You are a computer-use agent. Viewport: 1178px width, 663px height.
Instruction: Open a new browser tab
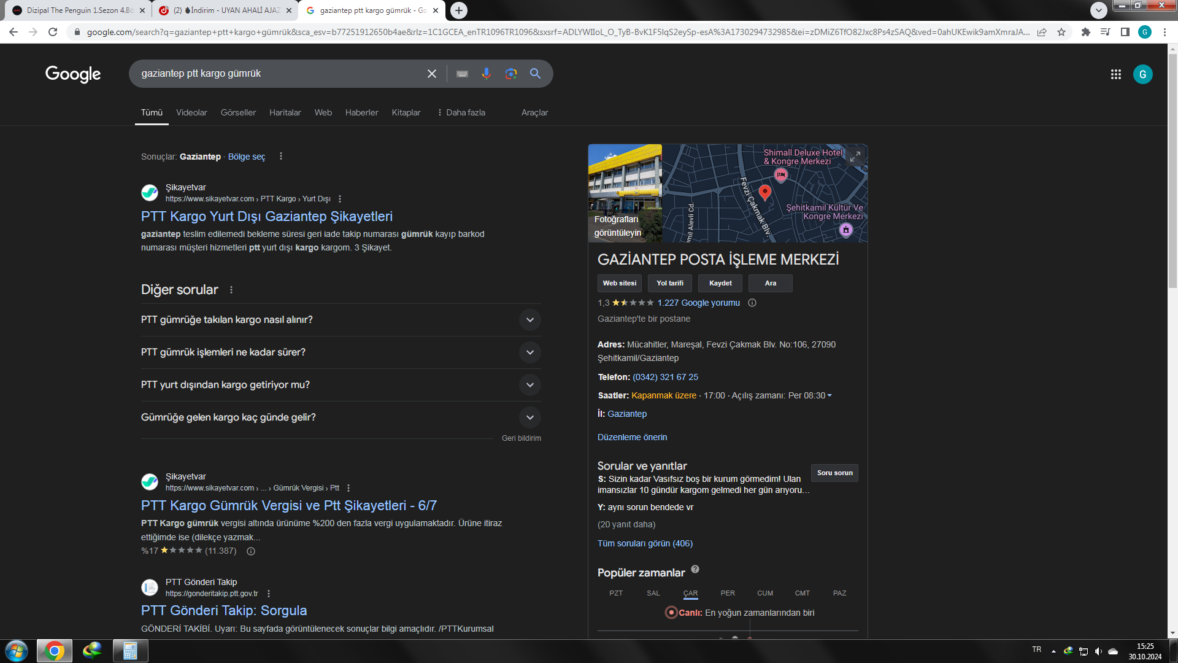459,10
